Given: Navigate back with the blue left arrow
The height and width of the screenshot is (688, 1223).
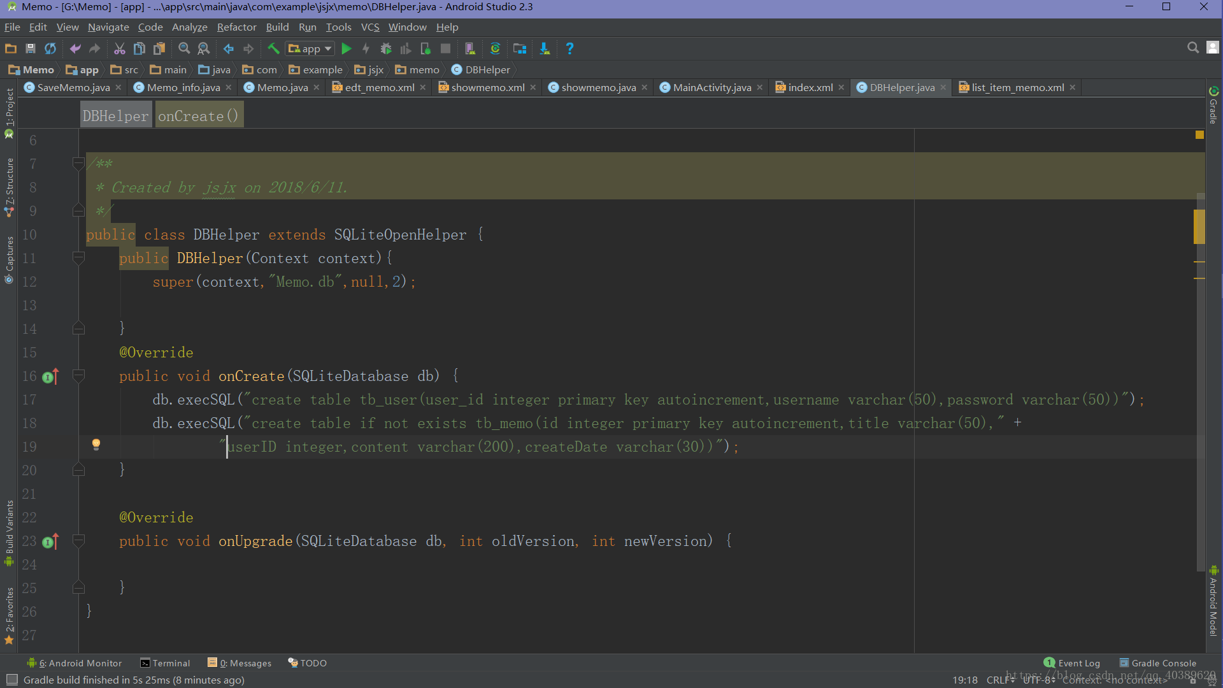Looking at the screenshot, I should [x=228, y=48].
